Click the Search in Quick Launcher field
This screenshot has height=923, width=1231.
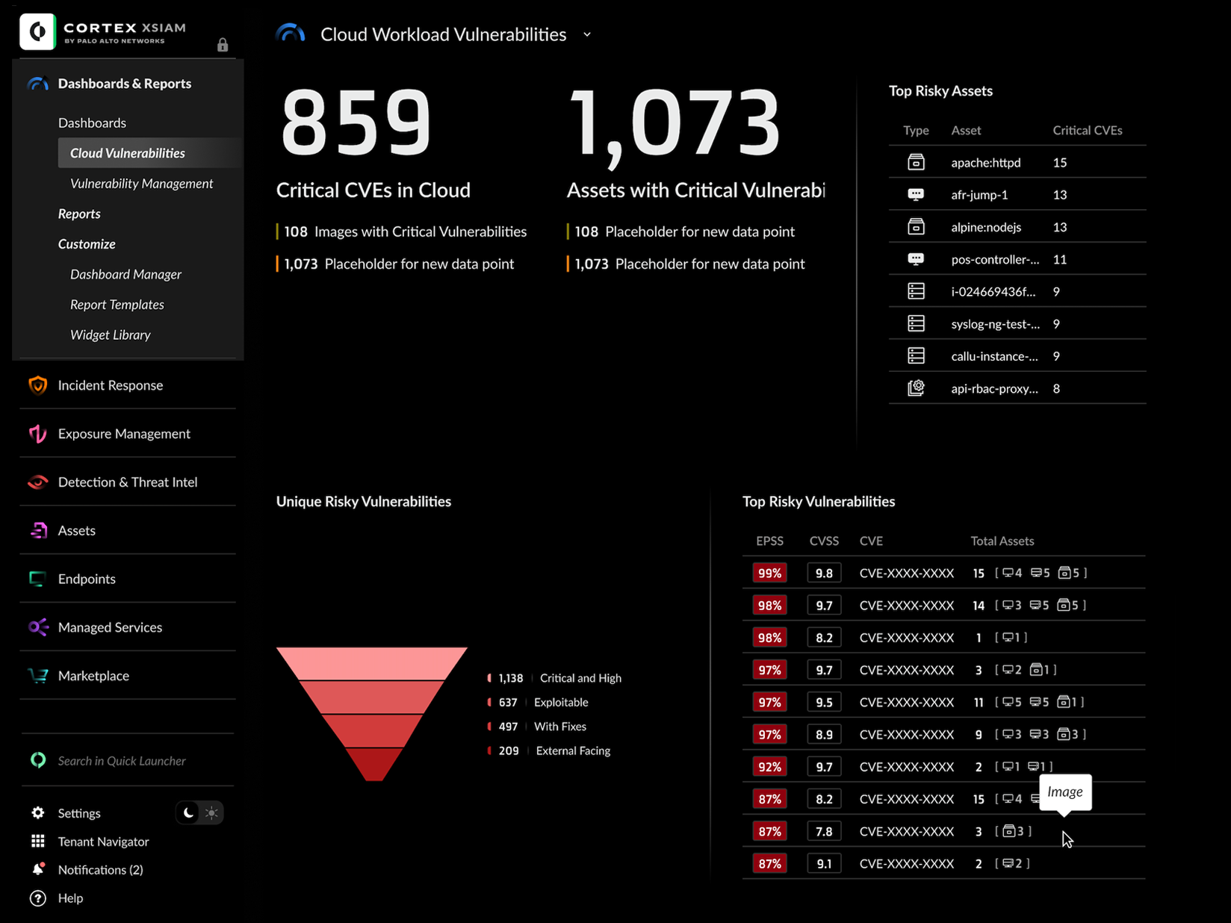122,760
